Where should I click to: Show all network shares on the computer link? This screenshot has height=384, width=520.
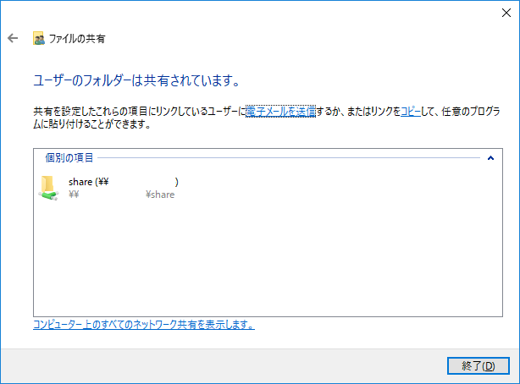tap(144, 324)
